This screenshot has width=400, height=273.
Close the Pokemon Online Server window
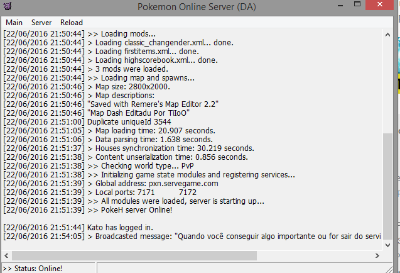(x=379, y=4)
